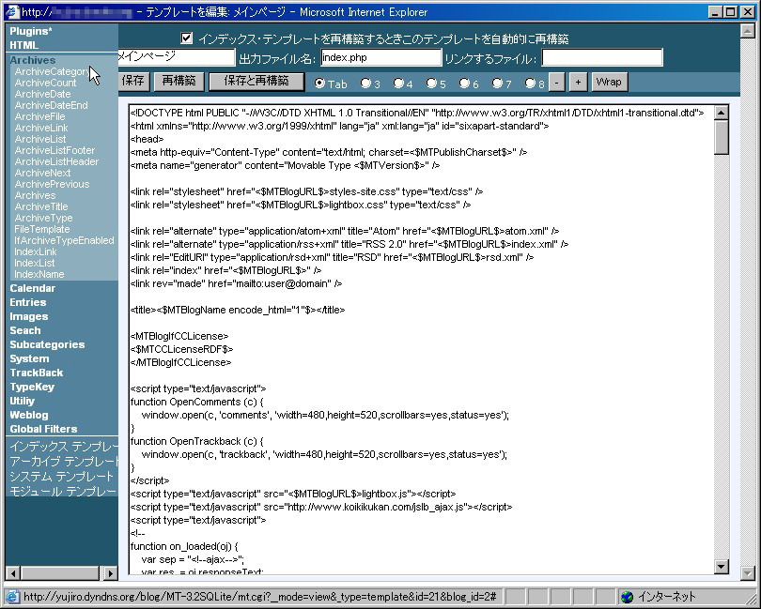The width and height of the screenshot is (761, 609).
Task: Toggle the auto-rebuild template checkbox
Action: pyautogui.click(x=186, y=38)
